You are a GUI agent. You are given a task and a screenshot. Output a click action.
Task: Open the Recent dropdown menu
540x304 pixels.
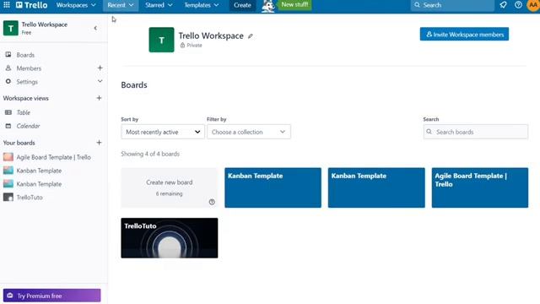coord(120,5)
